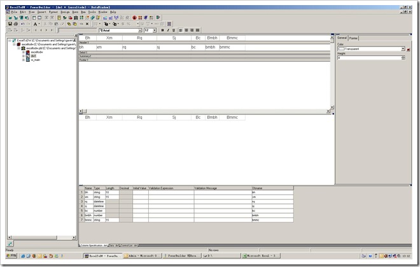
Task: Toggle Underline text formatting
Action: [x=174, y=30]
